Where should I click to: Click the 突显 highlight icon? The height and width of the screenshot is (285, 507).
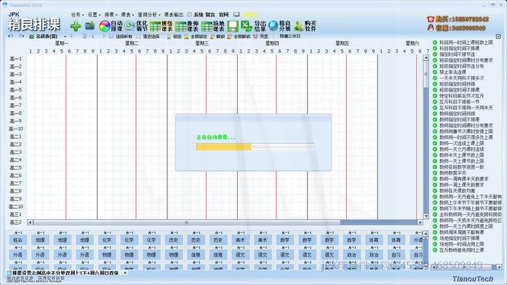pos(255,37)
